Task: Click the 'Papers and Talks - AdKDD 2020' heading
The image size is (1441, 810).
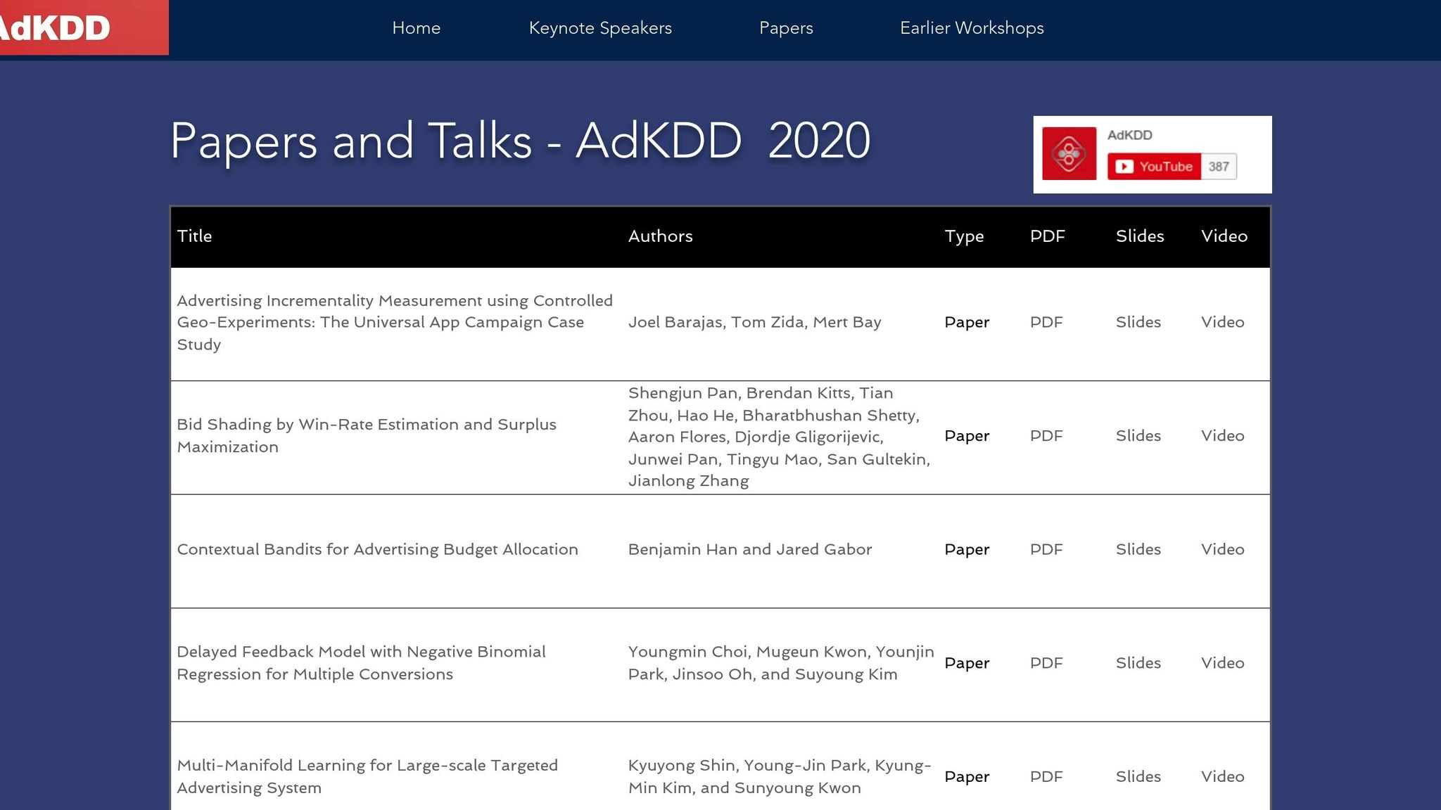Action: (x=521, y=141)
